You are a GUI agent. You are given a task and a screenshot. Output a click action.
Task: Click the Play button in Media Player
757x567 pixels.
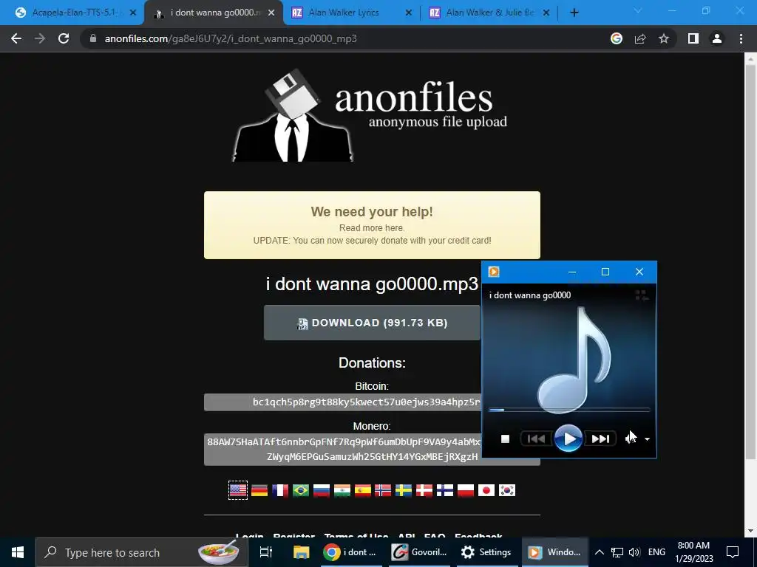point(568,439)
